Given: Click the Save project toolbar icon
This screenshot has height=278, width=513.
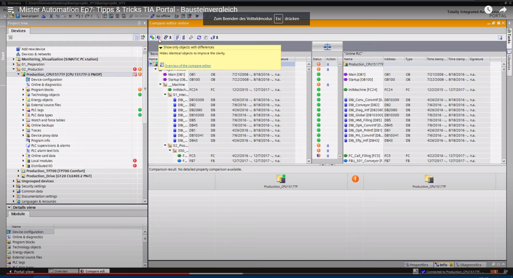Looking at the screenshot, I should click(18, 16).
